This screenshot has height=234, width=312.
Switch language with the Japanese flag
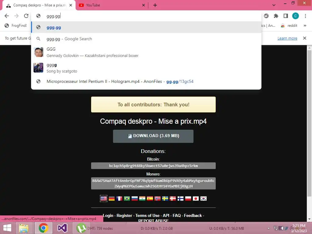(196, 199)
